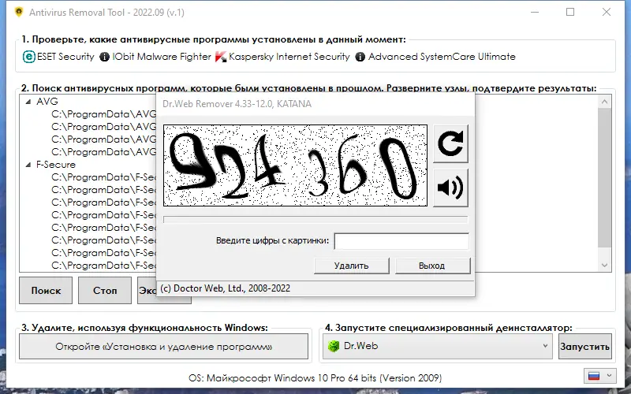Click the Стоп button
This screenshot has width=631, height=394.
pyautogui.click(x=105, y=290)
